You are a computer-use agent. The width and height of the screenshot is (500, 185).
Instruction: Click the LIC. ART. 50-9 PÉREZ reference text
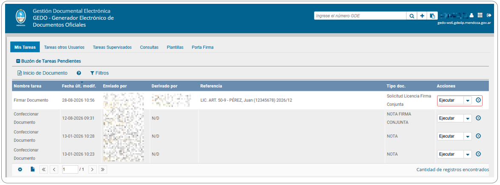click(x=246, y=100)
